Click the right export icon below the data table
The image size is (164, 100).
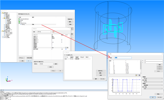(139, 75)
